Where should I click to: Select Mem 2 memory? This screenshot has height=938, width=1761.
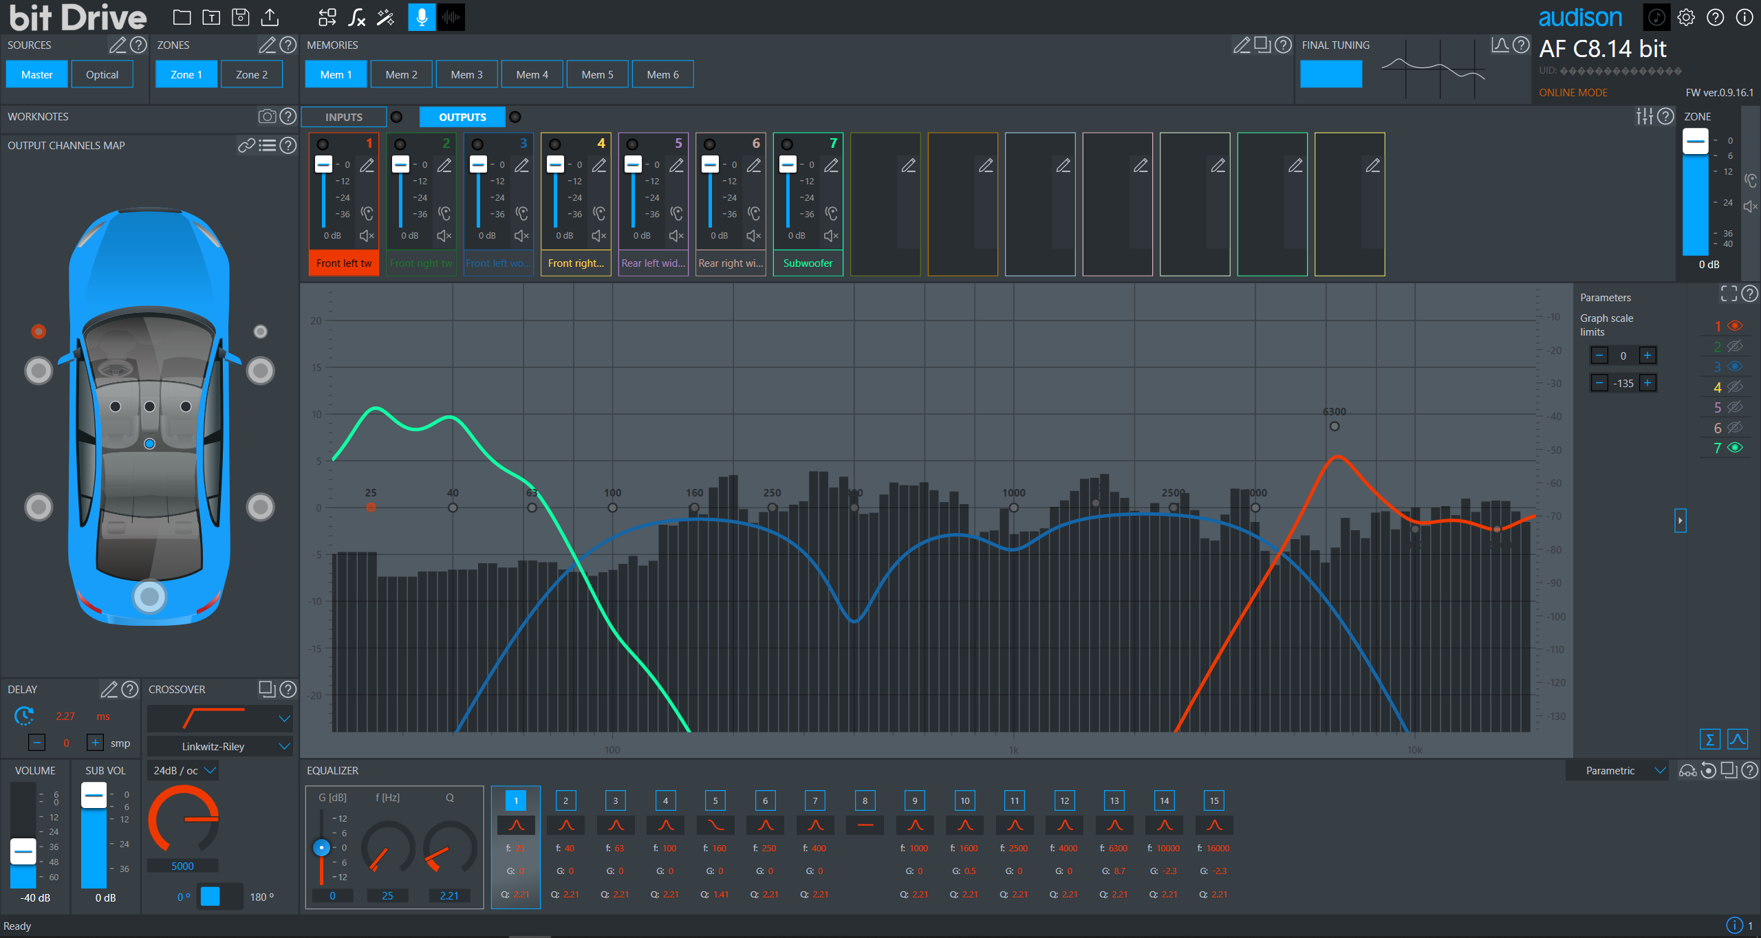coord(401,74)
